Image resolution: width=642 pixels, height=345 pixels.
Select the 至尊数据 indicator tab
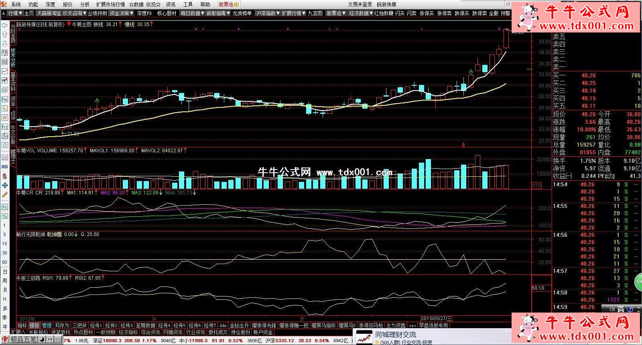click(145, 325)
